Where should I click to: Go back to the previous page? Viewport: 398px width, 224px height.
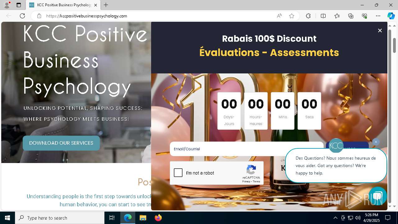click(9, 16)
